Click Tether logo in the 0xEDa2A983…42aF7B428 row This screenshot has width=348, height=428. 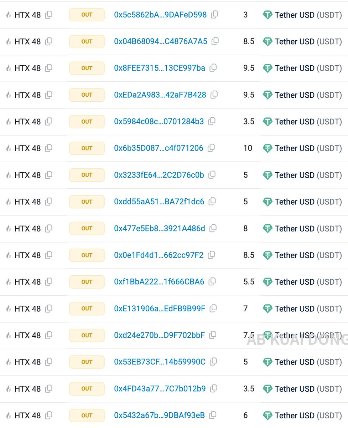[268, 95]
